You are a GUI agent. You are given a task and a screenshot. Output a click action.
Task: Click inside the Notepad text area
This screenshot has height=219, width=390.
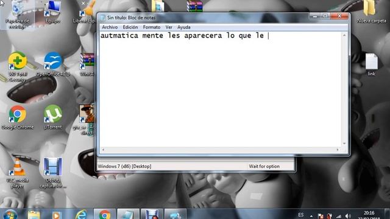point(221,89)
